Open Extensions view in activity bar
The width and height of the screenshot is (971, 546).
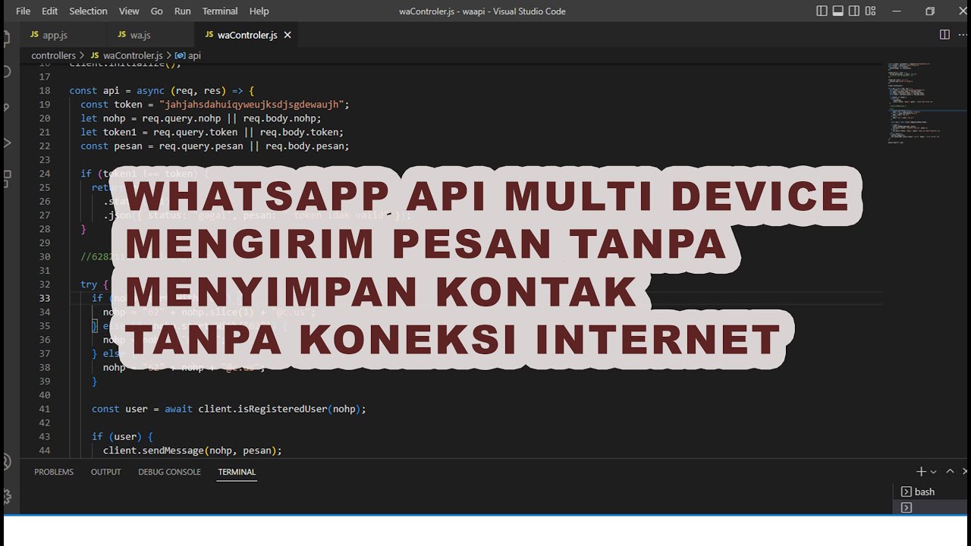pos(6,179)
